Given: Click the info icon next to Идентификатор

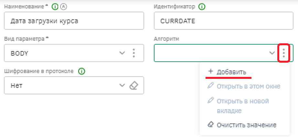Looking at the screenshot, I should [x=202, y=7].
